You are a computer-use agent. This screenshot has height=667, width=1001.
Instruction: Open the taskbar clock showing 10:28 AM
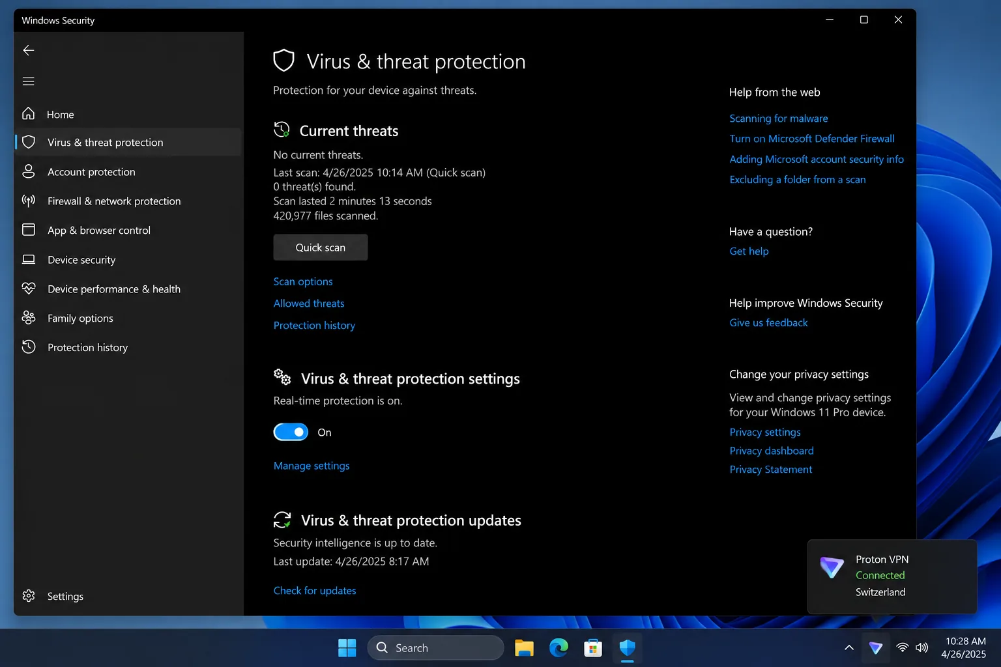(x=964, y=648)
